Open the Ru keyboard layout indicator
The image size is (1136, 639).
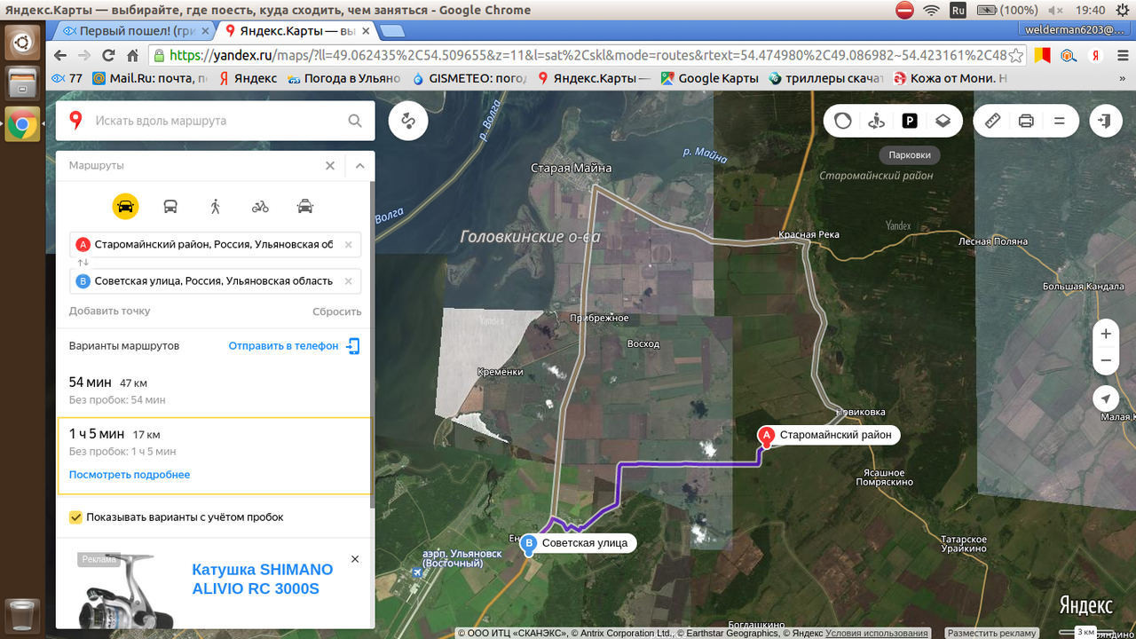(x=958, y=11)
